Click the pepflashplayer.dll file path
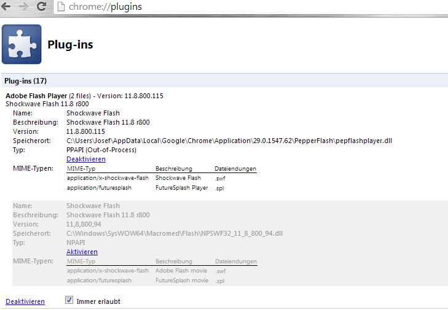 point(229,141)
